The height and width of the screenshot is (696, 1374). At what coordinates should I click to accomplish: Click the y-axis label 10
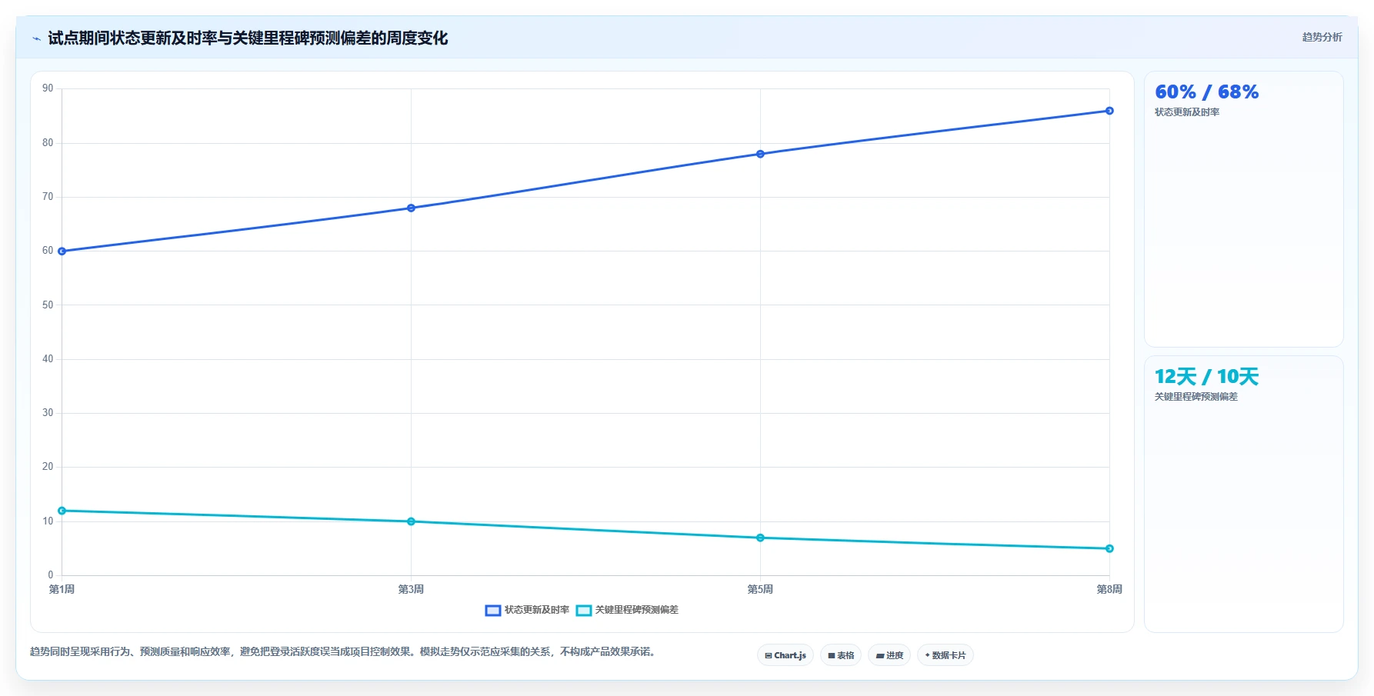(x=48, y=521)
